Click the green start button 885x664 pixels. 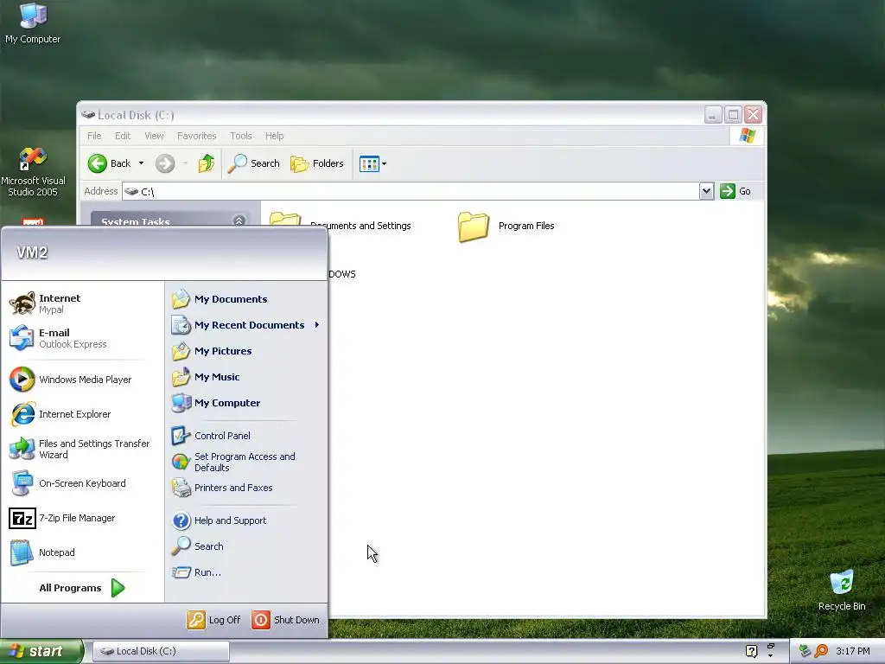tap(41, 651)
